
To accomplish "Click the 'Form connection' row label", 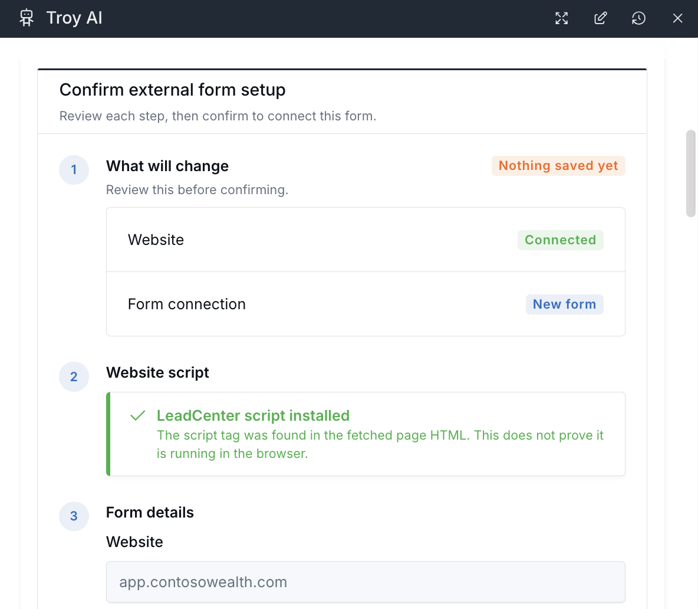I will tap(186, 304).
